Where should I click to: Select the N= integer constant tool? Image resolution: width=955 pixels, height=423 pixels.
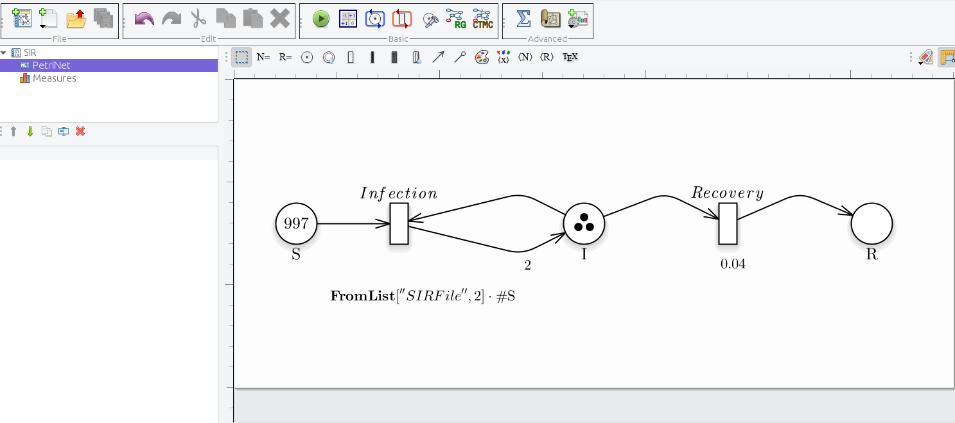point(263,57)
